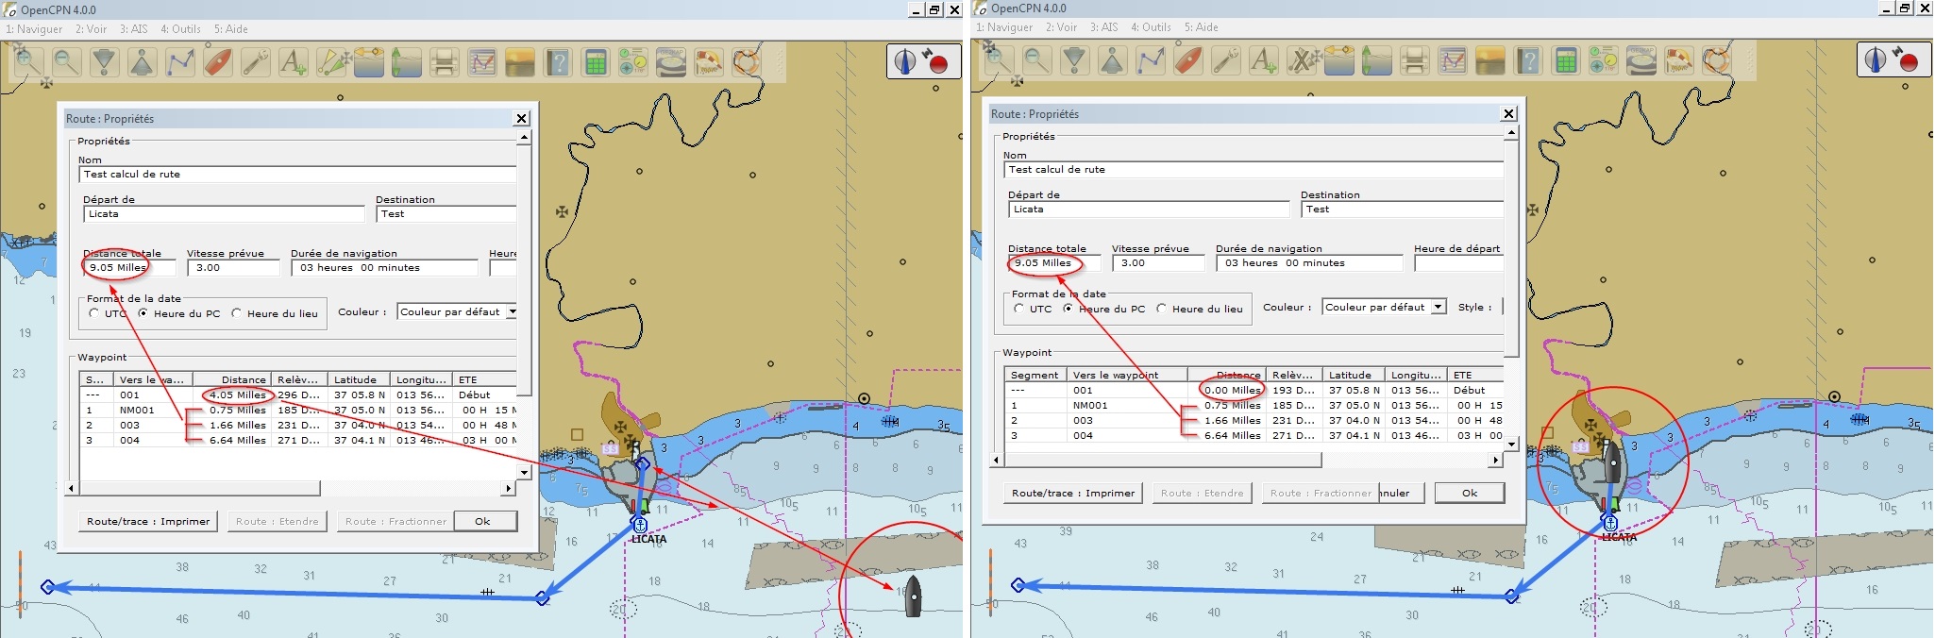Open '3: AIS' menu in left window

coord(133,29)
